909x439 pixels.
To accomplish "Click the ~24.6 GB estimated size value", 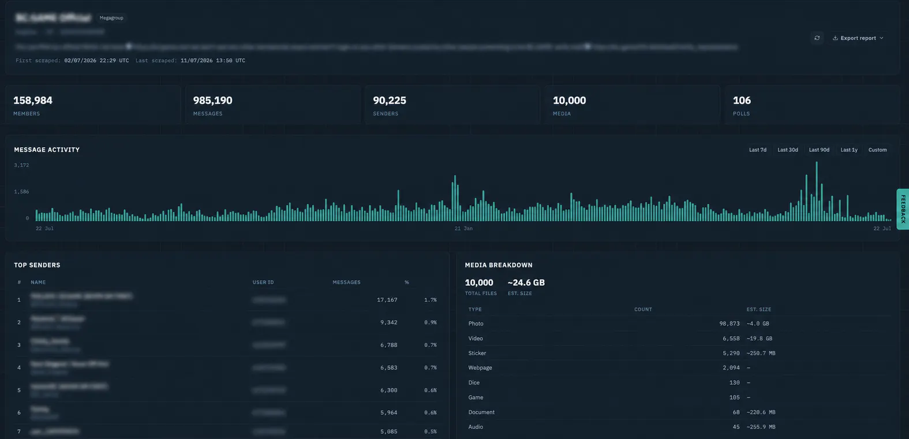I will click(x=526, y=282).
